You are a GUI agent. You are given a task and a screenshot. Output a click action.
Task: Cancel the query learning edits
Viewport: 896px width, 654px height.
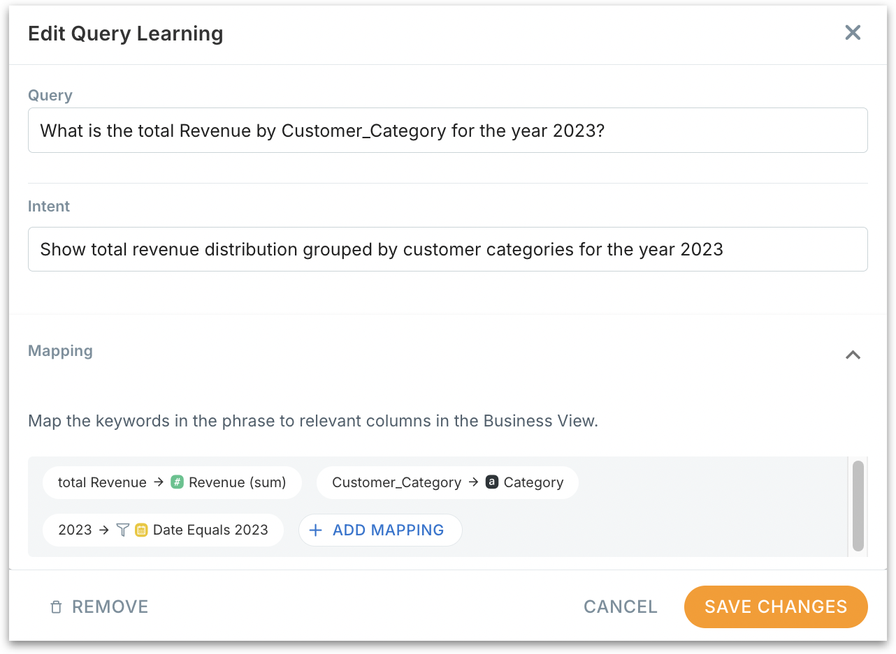[621, 607]
